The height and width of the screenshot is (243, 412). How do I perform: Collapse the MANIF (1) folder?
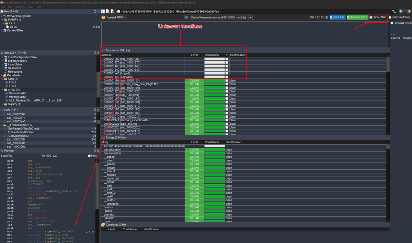click(2, 20)
